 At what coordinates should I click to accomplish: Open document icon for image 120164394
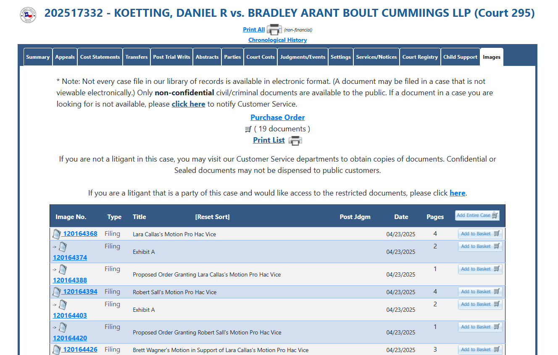tap(57, 292)
